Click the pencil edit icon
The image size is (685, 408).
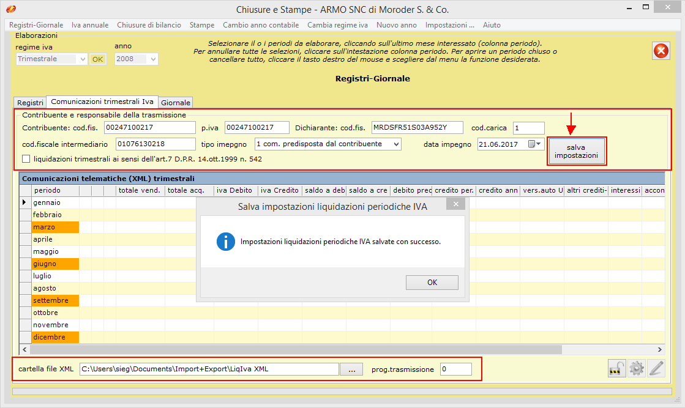656,368
